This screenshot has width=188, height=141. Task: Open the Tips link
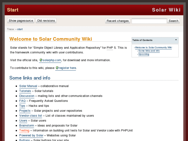22,106
